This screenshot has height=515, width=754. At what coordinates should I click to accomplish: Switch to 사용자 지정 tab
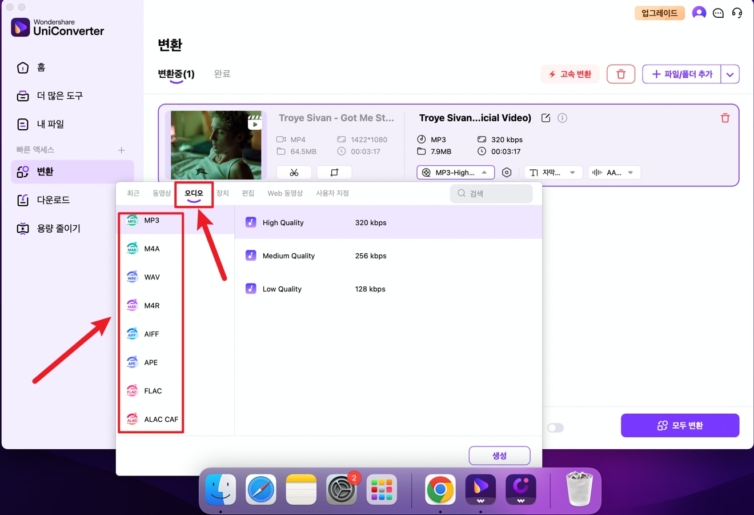(x=332, y=193)
